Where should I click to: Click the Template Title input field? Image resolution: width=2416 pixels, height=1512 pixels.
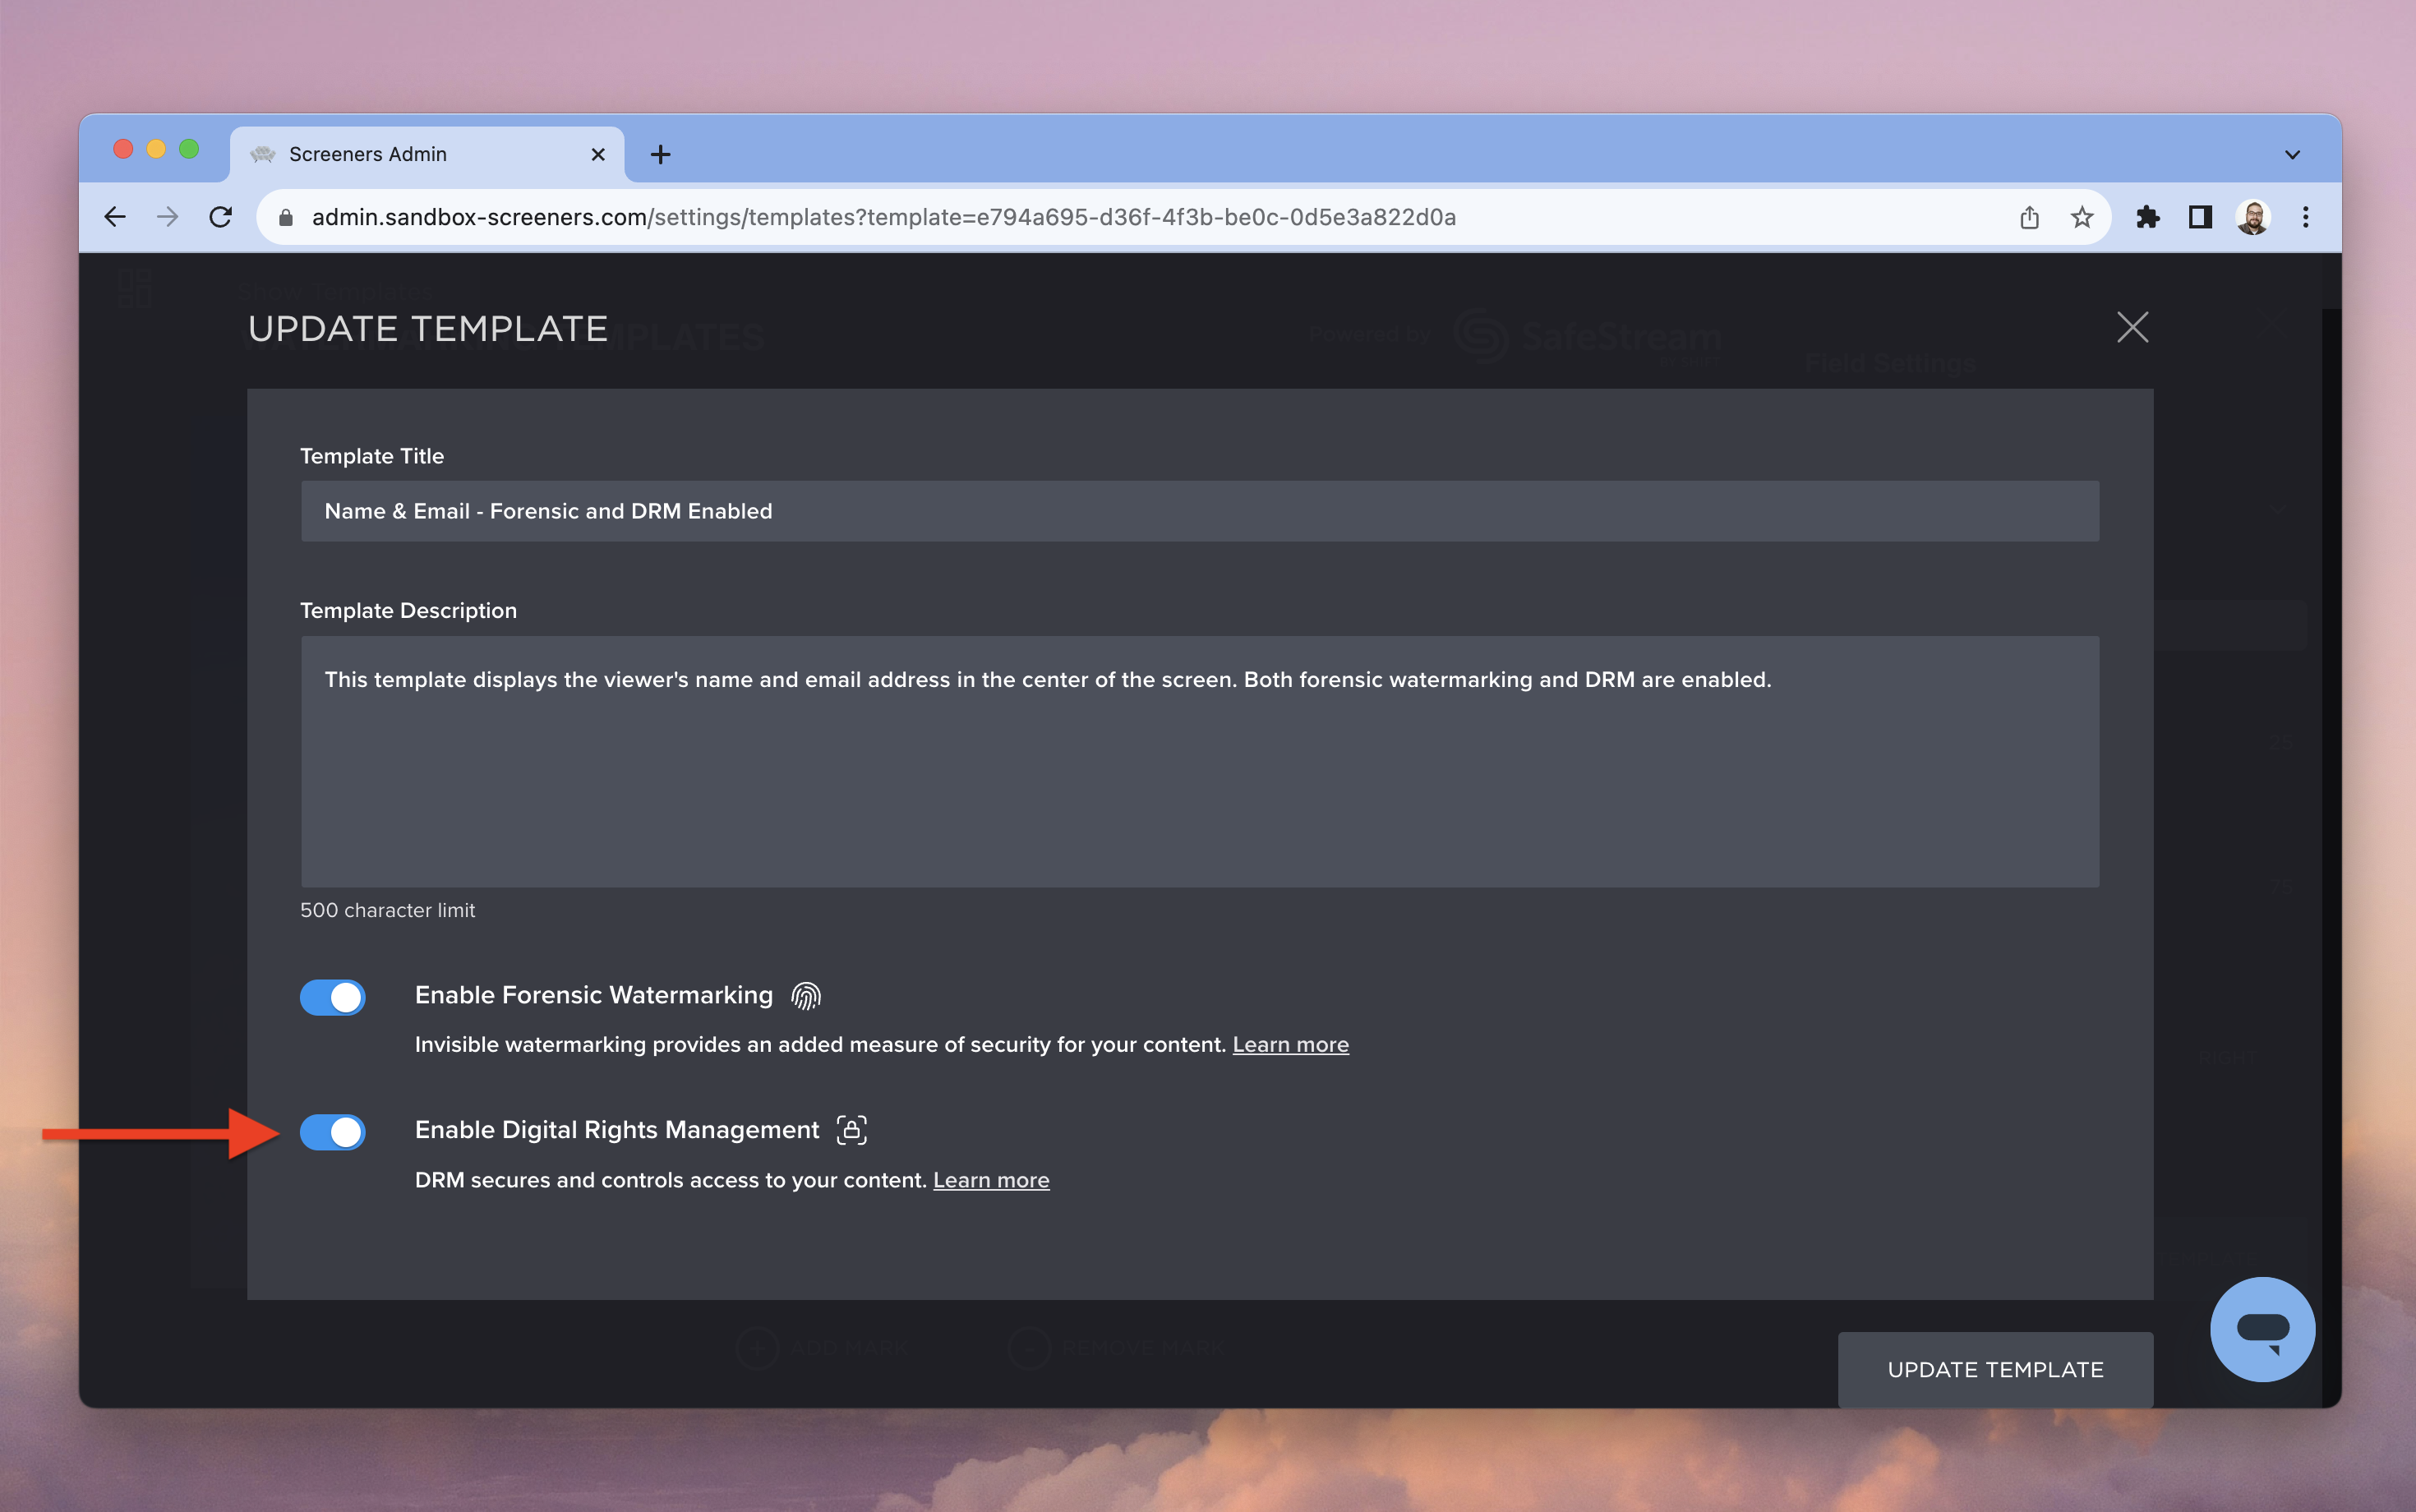click(1199, 511)
